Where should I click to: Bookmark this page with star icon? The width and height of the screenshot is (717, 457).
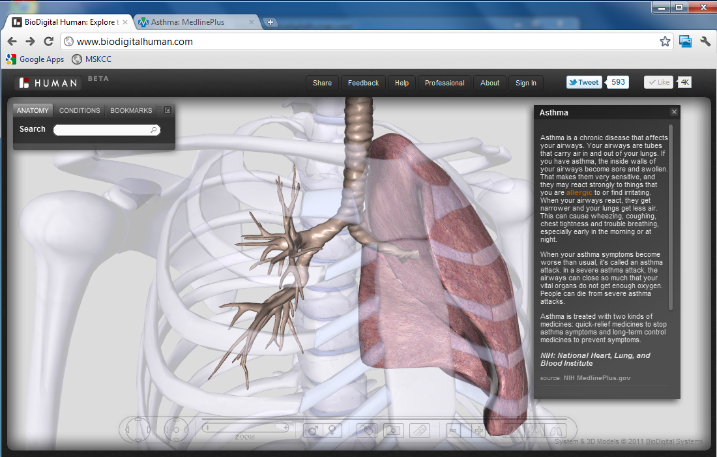[665, 42]
